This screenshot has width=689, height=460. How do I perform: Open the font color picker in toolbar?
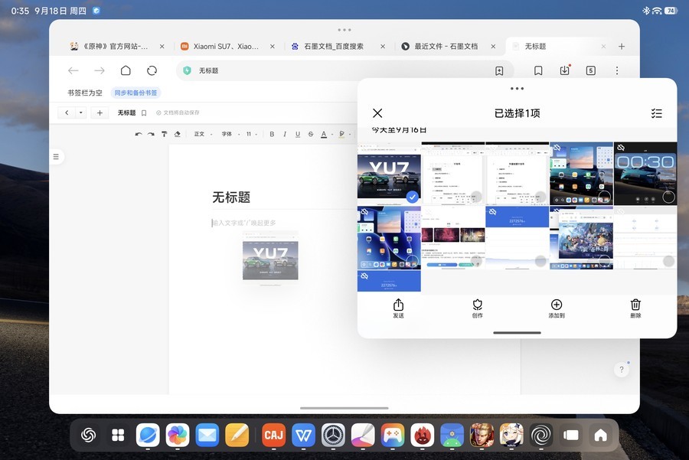tap(324, 134)
